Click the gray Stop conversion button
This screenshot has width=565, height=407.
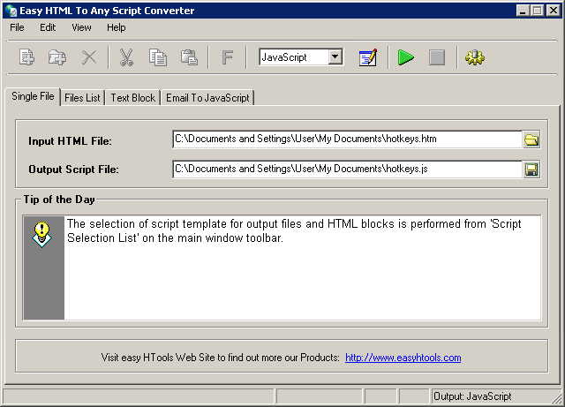(x=437, y=57)
